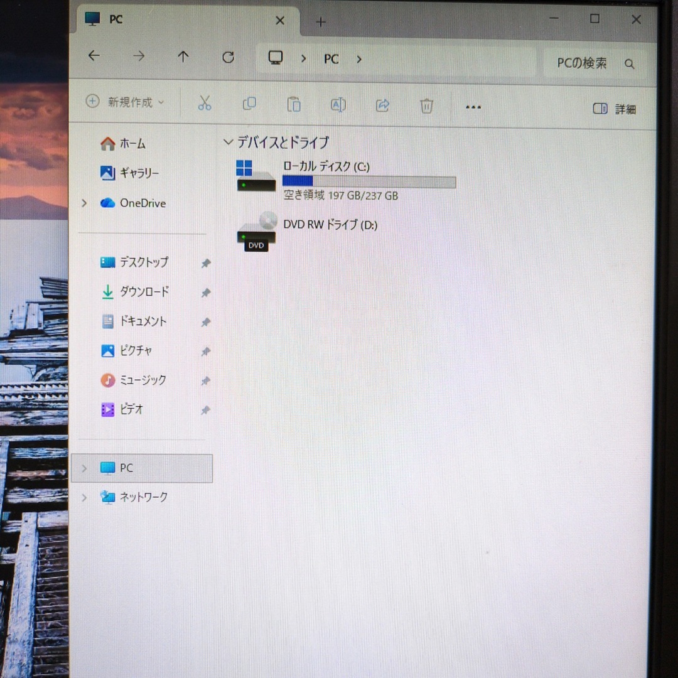Viewport: 678px width, 678px height.
Task: Open ダウンロード in the sidebar
Action: coord(144,292)
